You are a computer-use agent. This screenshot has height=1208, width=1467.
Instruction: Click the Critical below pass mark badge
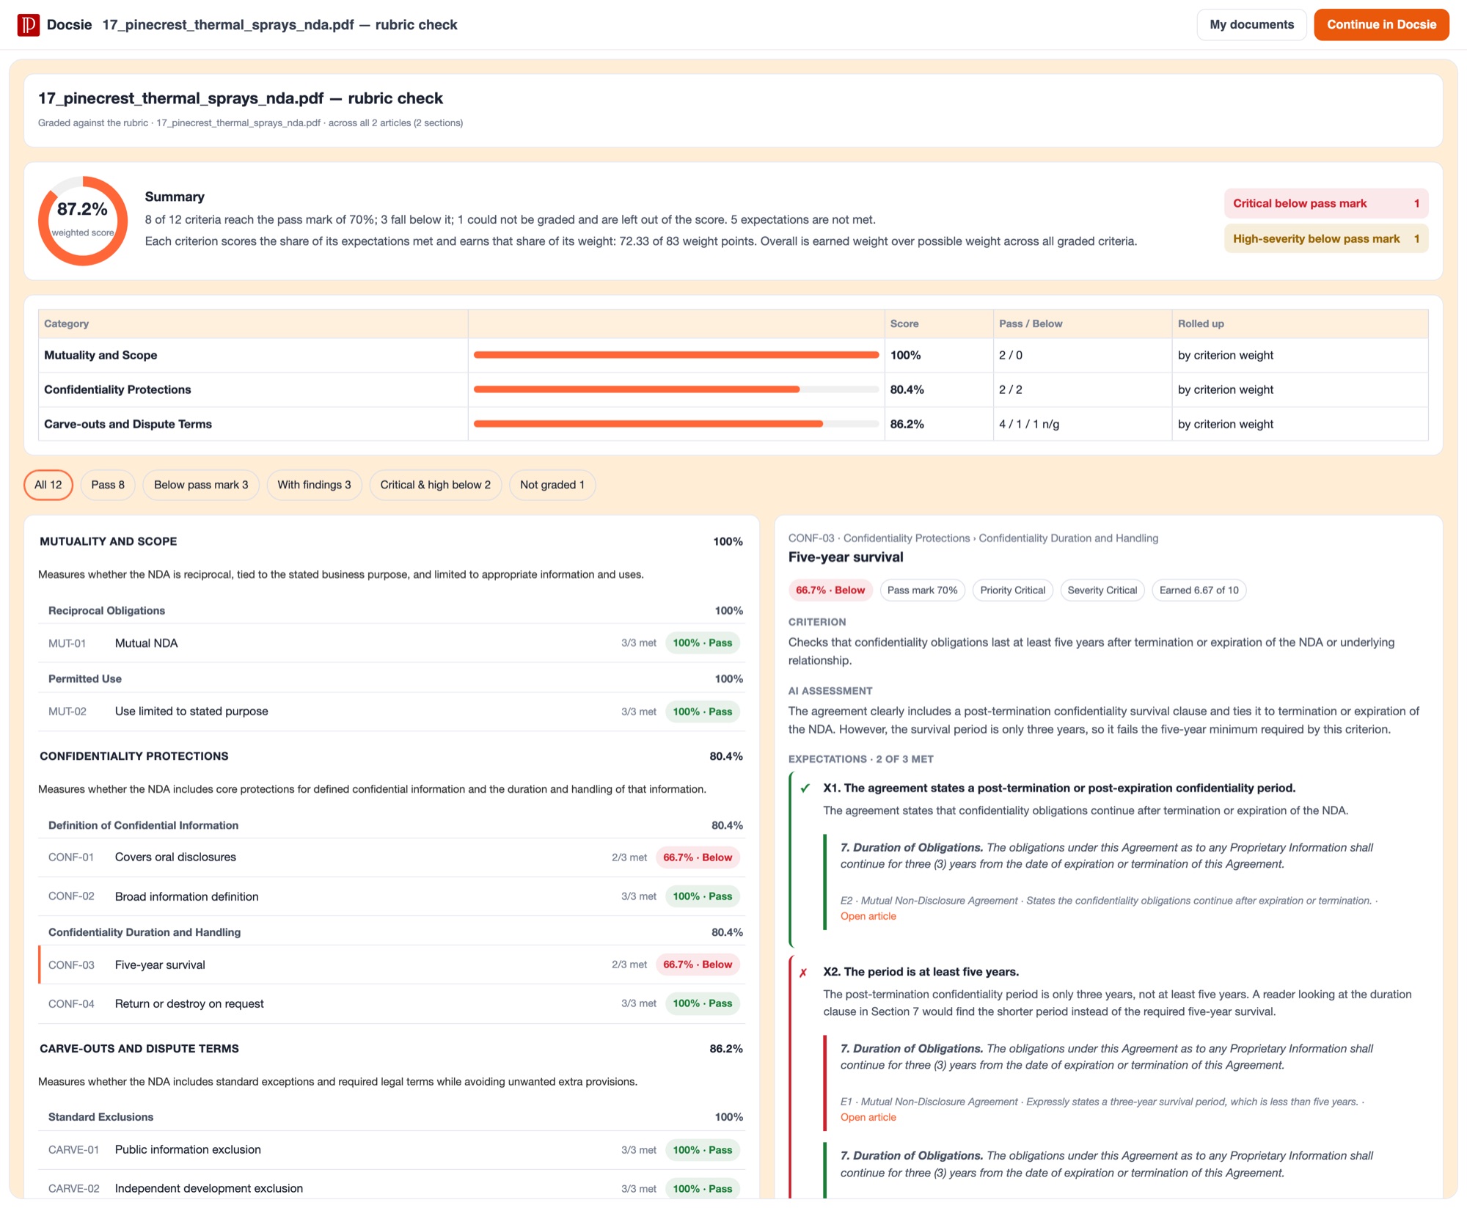(1326, 204)
